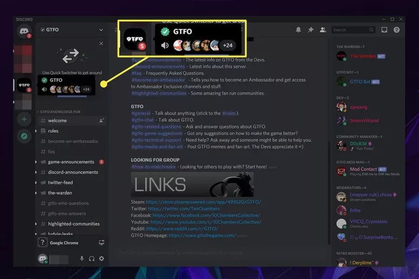Viewport: 419px width, 279px height.
Task: Select member SimonViklund
Action: (x=369, y=121)
